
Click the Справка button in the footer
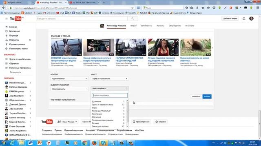click(x=160, y=122)
